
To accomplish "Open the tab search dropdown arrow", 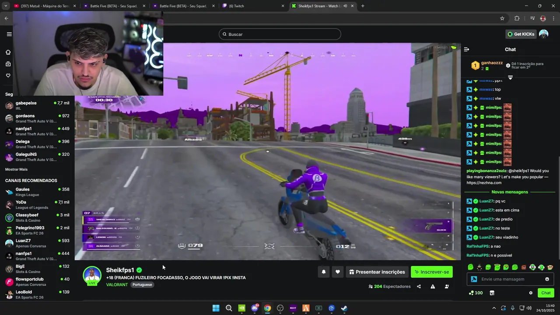I will click(x=5, y=6).
